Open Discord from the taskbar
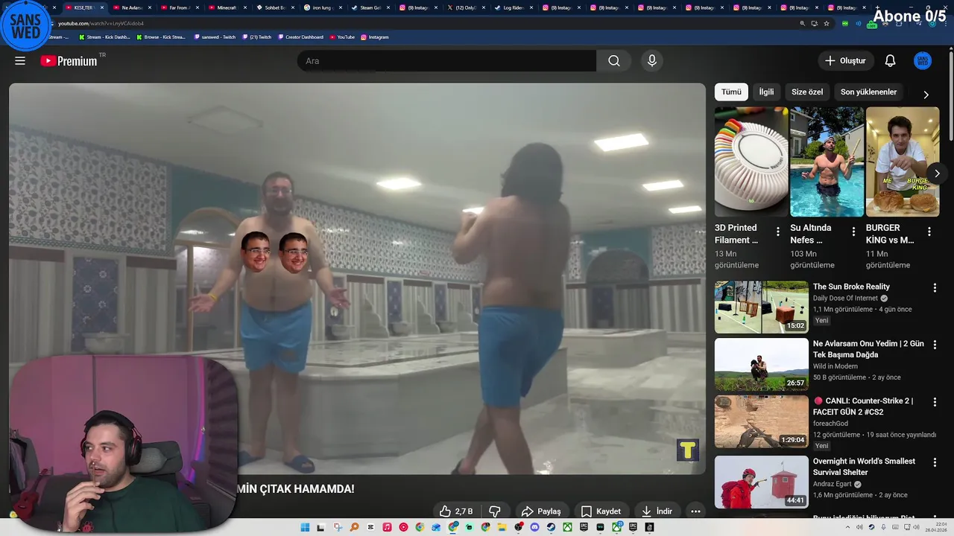954x536 pixels. tap(534, 527)
